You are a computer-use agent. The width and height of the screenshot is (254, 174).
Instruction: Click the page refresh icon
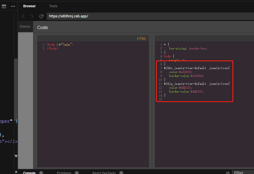coord(41,16)
